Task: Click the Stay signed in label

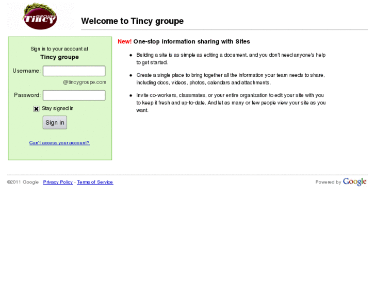Action: click(x=58, y=109)
